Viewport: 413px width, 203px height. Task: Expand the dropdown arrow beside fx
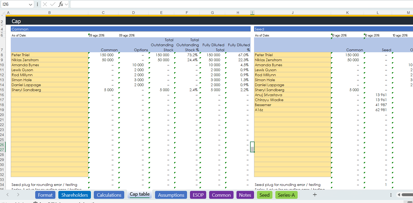click(66, 4)
